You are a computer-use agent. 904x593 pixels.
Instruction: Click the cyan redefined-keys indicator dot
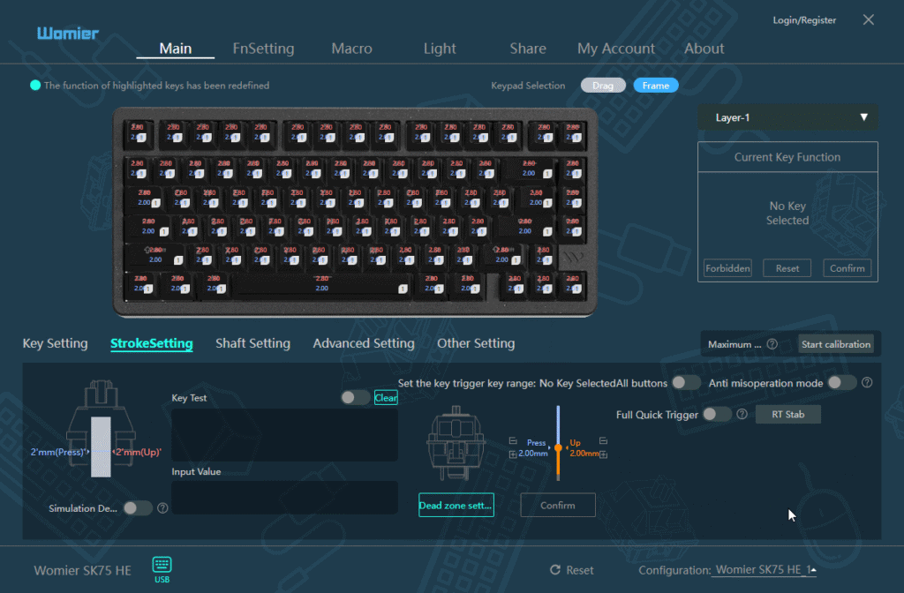35,86
